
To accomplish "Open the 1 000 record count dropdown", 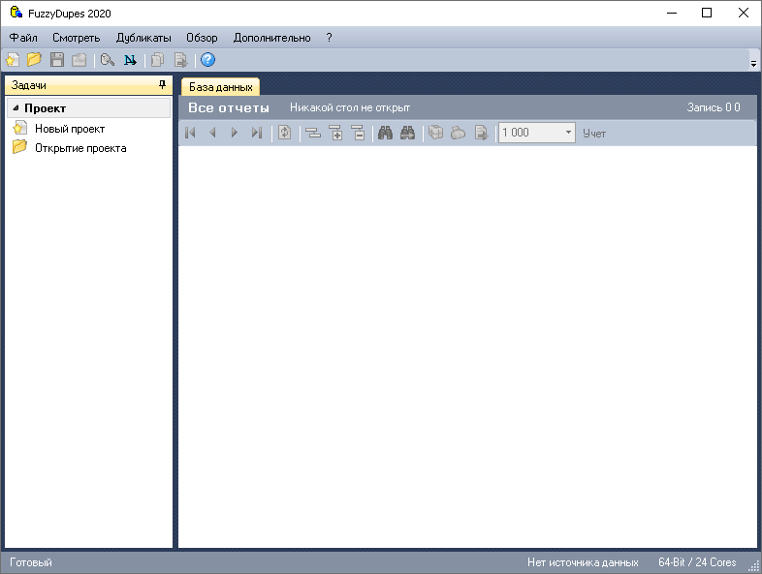I will (x=568, y=133).
